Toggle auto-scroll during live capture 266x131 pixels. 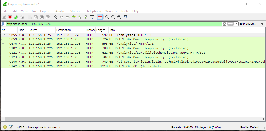click(92, 17)
